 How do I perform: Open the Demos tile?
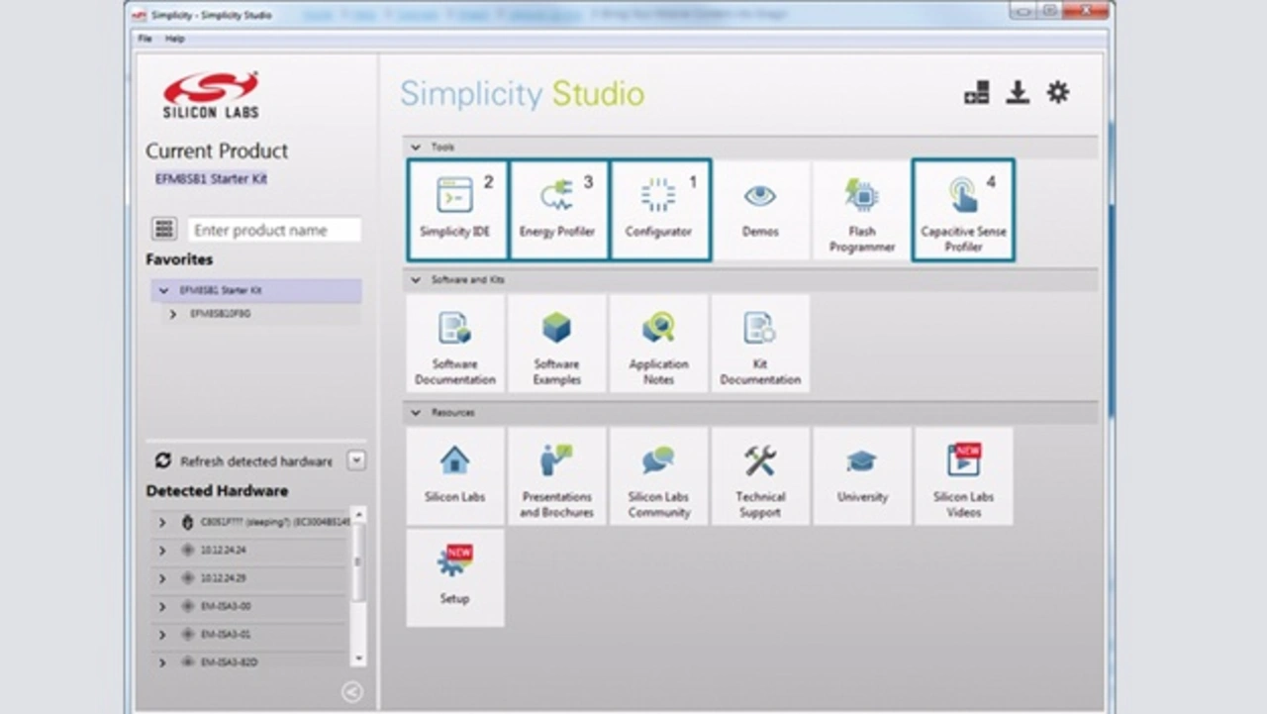(760, 210)
